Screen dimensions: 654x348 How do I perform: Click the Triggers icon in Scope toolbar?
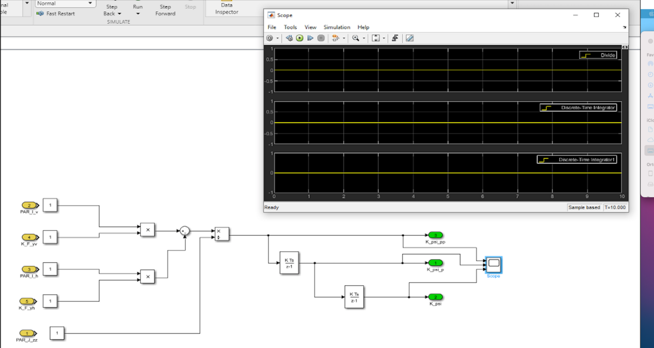[x=395, y=38]
